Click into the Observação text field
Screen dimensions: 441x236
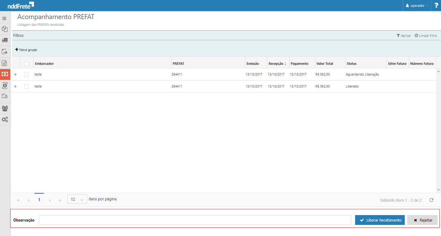click(195, 220)
